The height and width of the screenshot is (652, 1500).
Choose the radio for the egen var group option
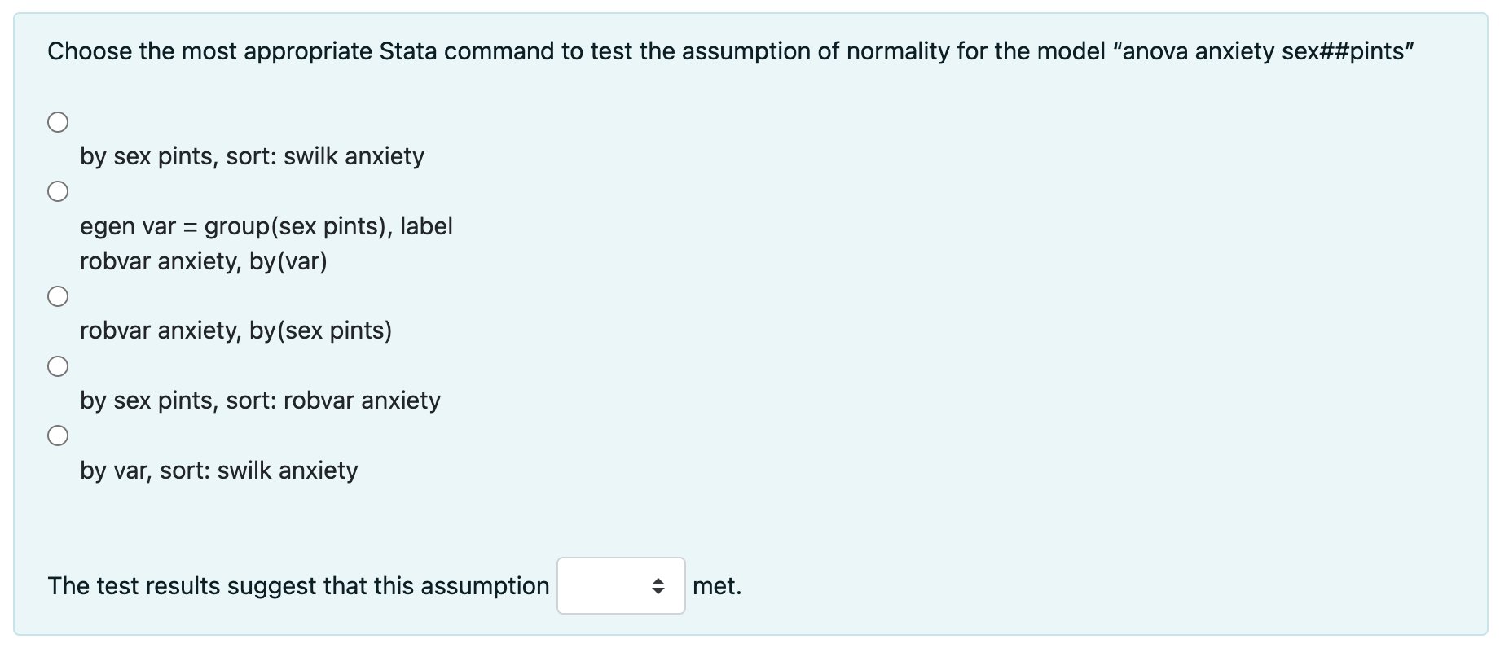tap(58, 191)
